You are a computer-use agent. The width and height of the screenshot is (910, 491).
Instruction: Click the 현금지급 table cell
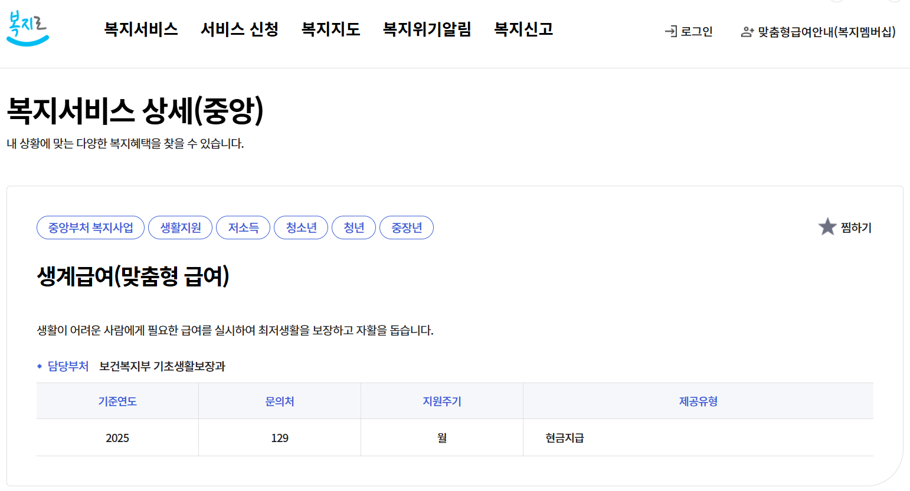click(698, 438)
